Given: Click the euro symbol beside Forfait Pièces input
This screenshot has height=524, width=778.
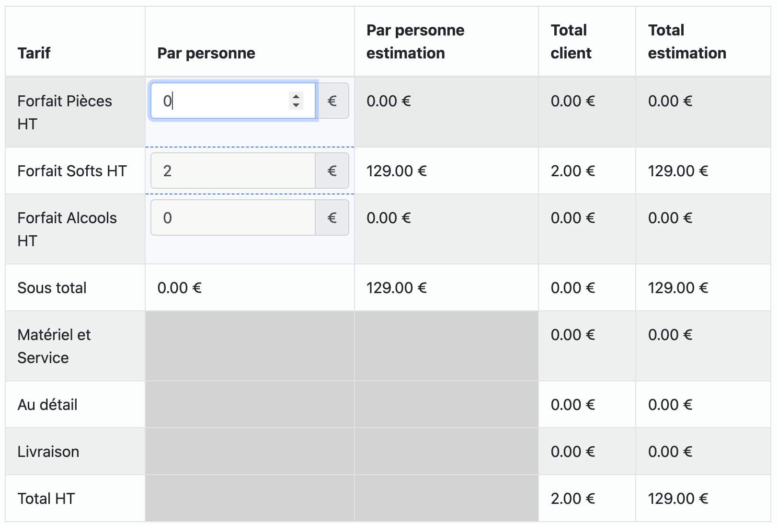Looking at the screenshot, I should coord(332,101).
